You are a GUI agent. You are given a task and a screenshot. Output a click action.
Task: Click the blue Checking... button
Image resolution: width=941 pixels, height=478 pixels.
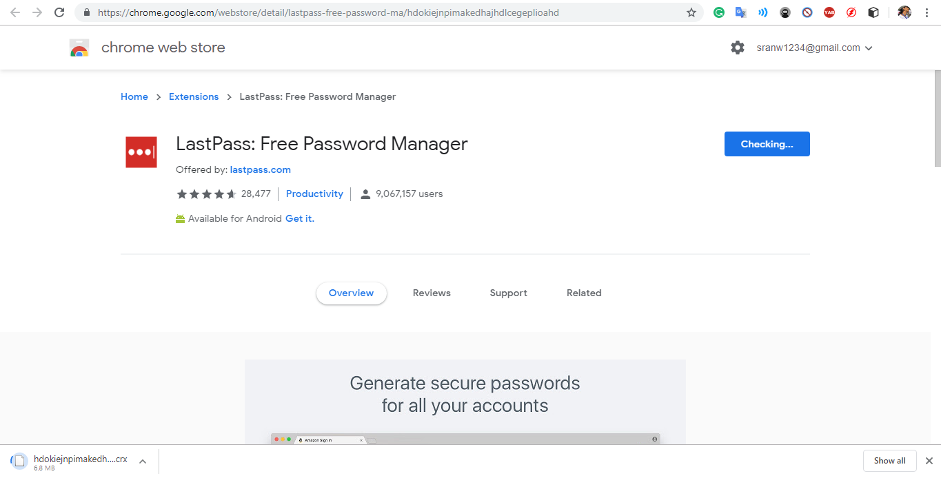coord(767,144)
